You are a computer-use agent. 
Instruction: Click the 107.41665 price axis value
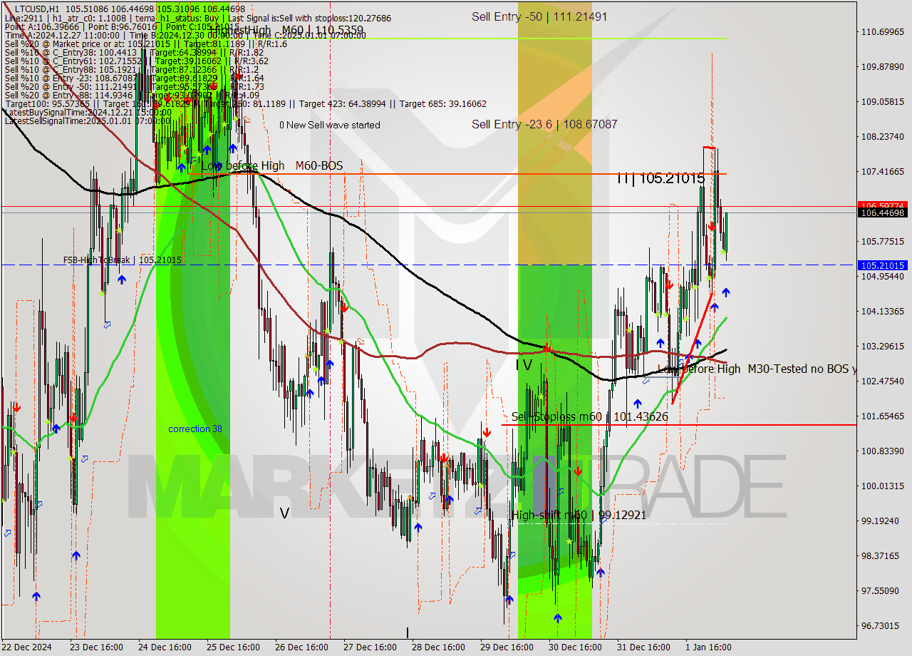pyautogui.click(x=882, y=171)
